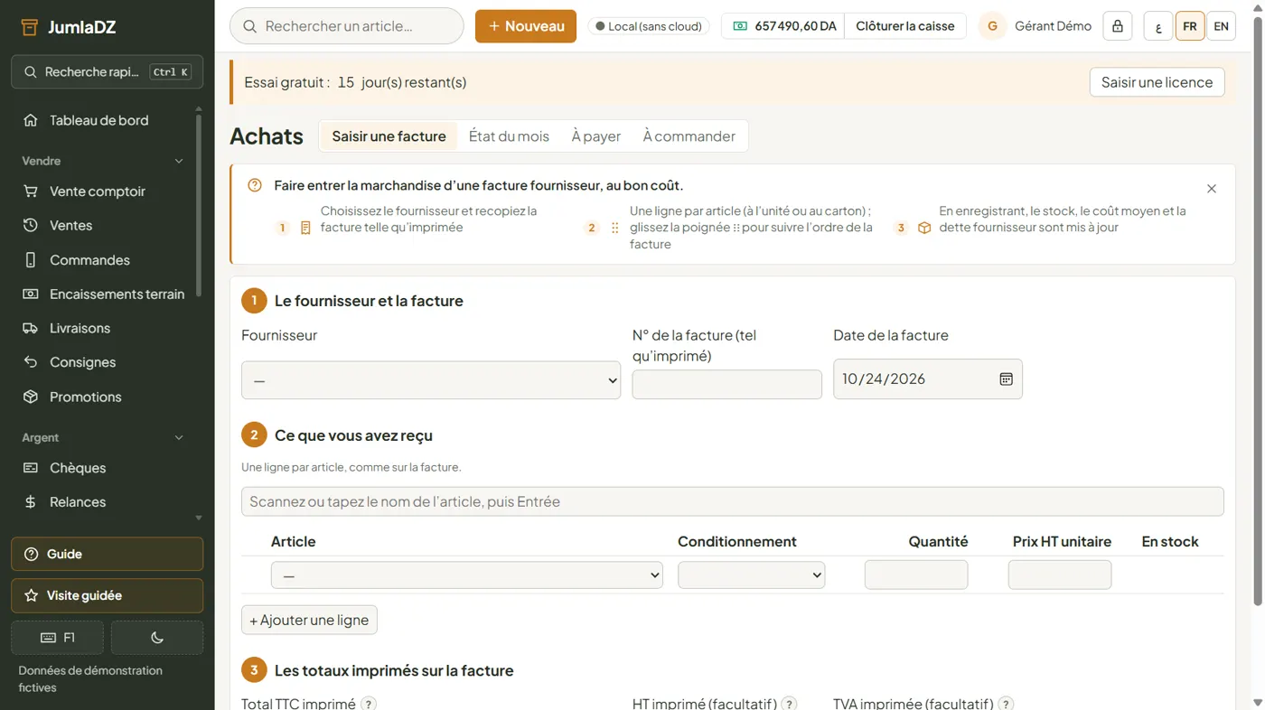Click the help icon next to HT imprimé
The image size is (1265, 710).
789,704
